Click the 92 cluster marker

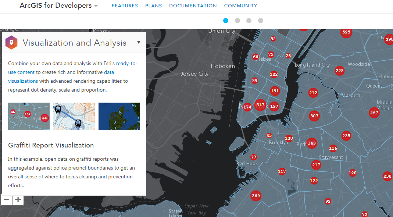pos(328,201)
